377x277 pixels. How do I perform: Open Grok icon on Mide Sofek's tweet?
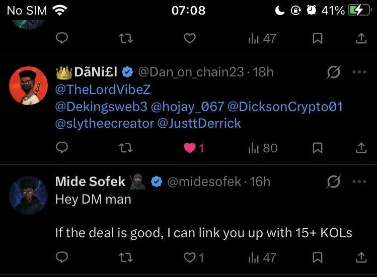pyautogui.click(x=334, y=181)
